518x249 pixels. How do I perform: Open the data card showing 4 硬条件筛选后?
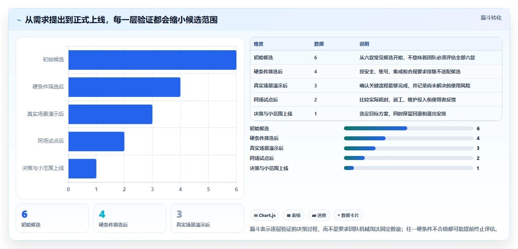[130, 218]
